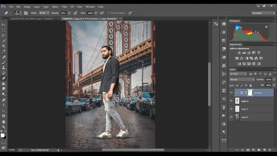This screenshot has height=156, width=277.
Task: Open the Actions panel play icon
Action: (x=224, y=116)
